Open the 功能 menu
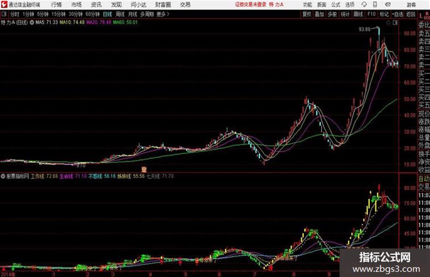The image size is (430, 277). [x=308, y=5]
